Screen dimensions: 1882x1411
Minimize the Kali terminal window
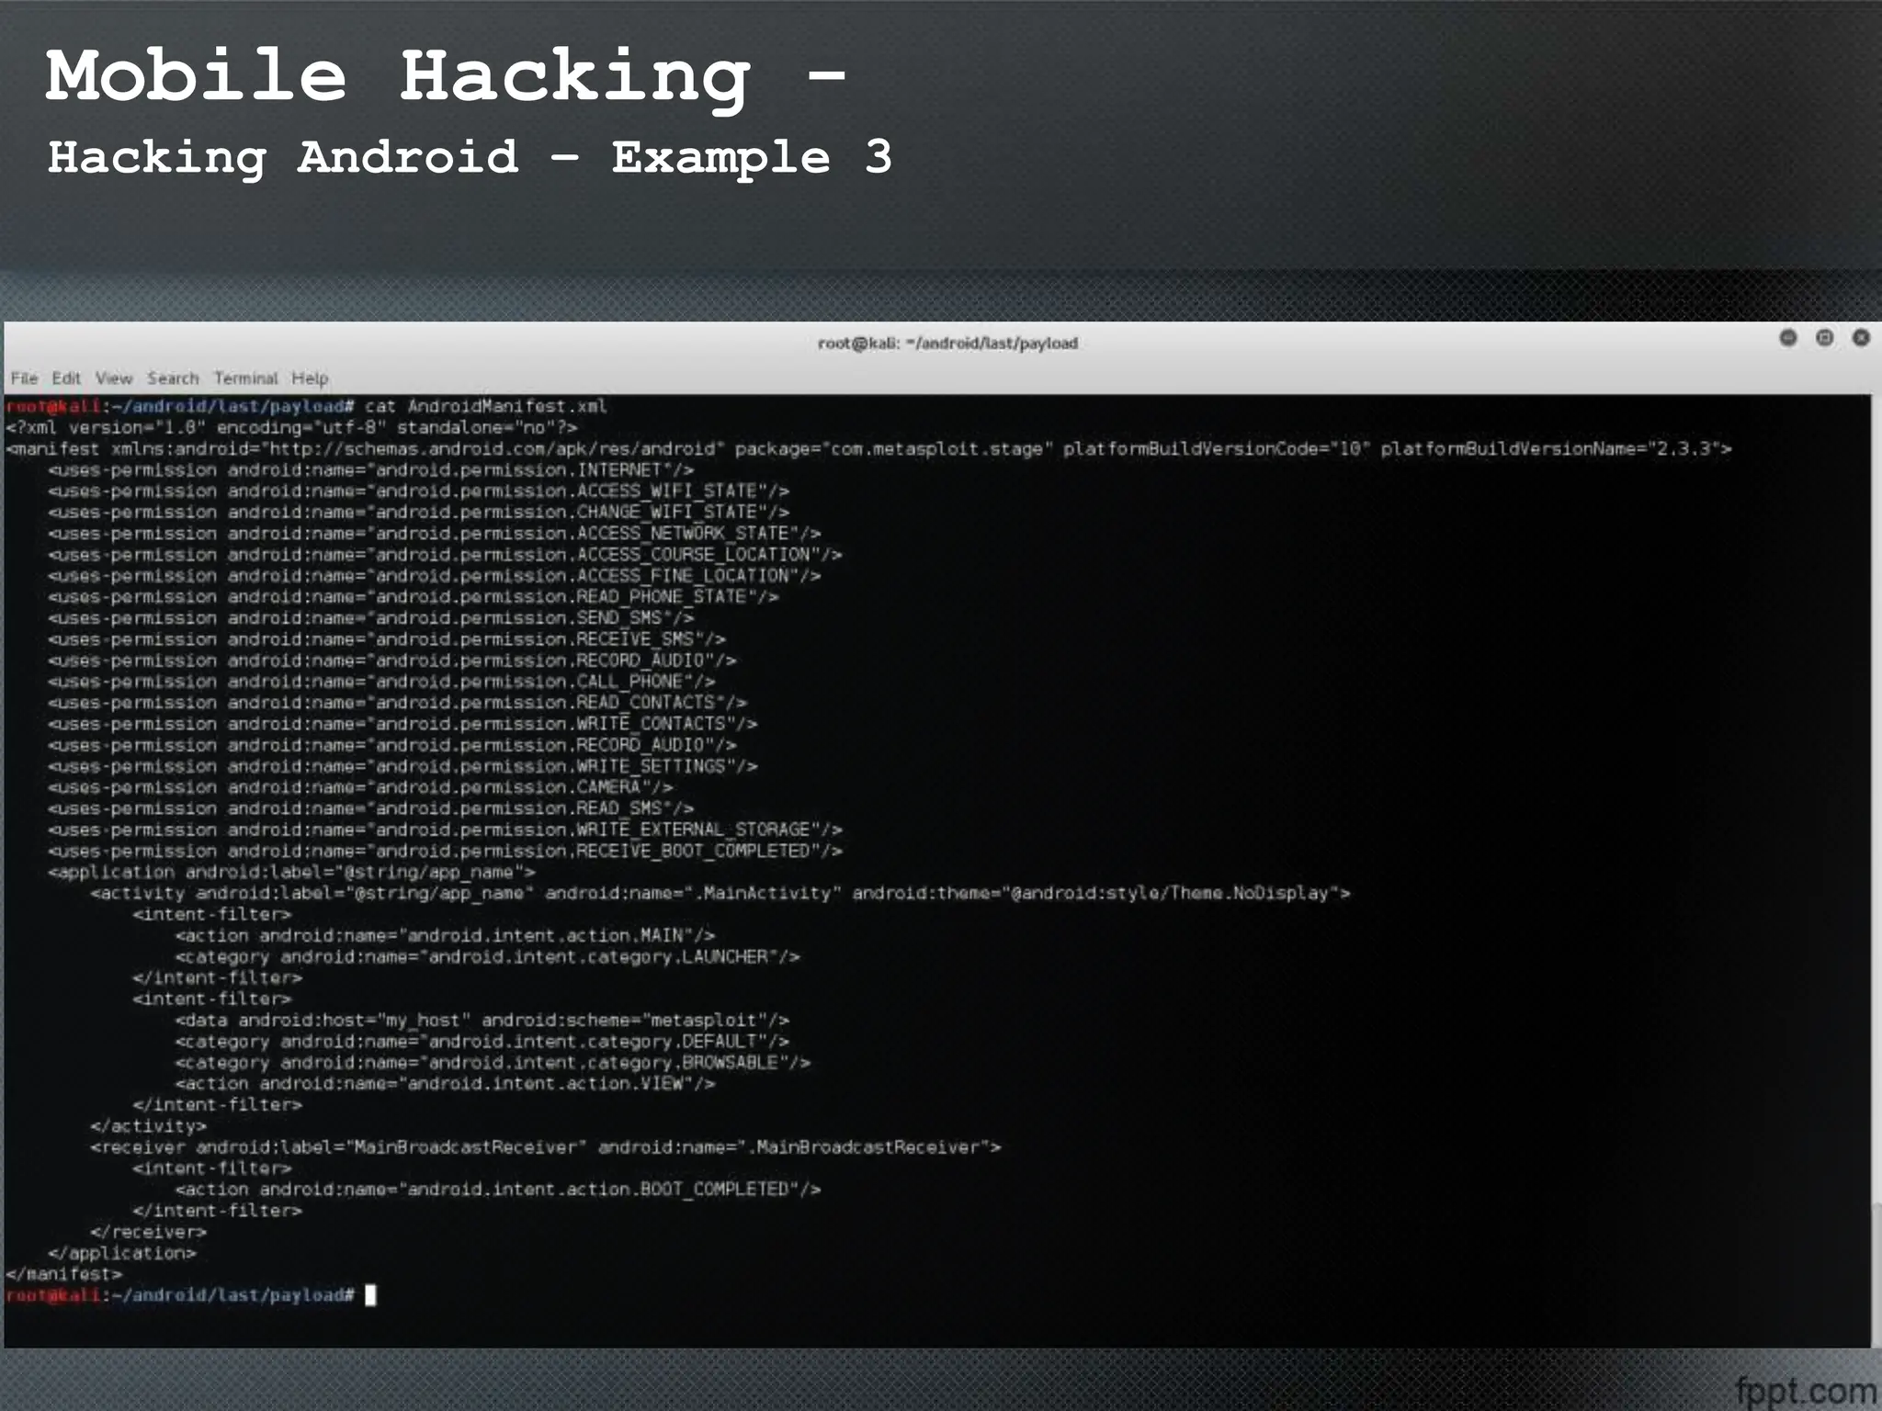(x=1787, y=338)
